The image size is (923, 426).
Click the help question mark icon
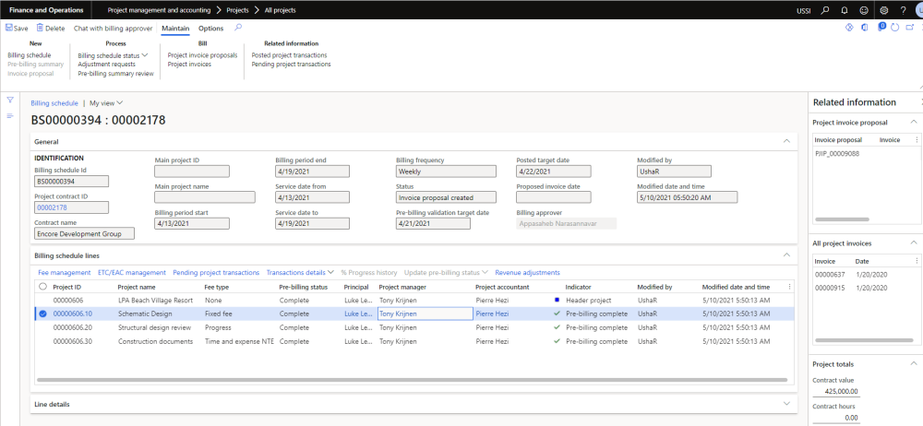click(902, 10)
